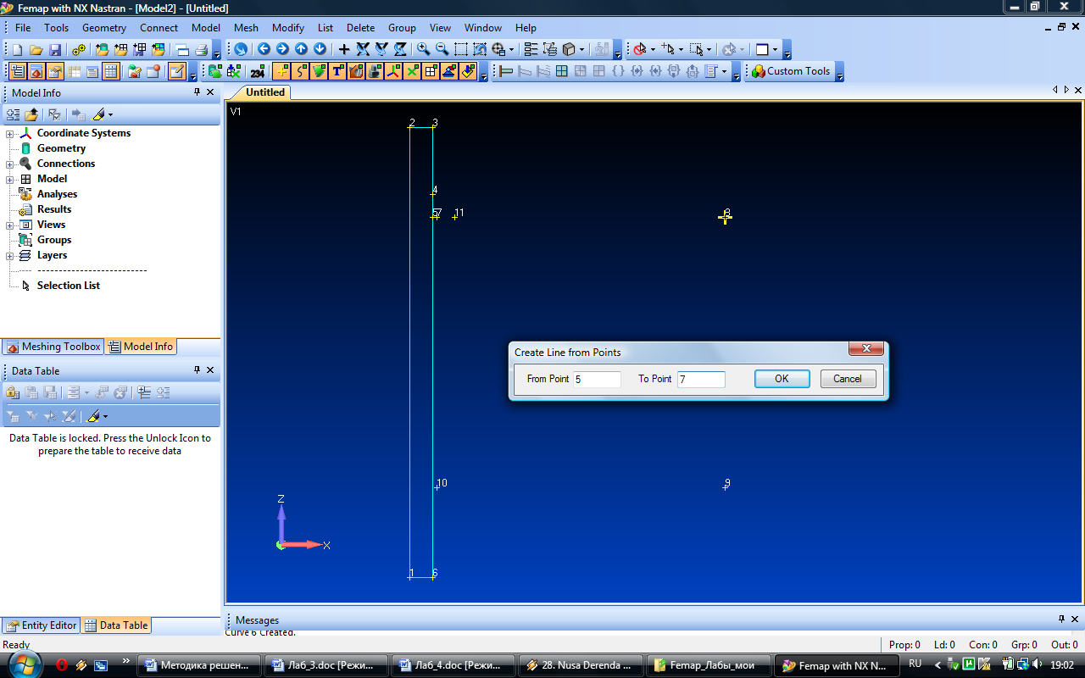The image size is (1085, 678).
Task: Click Cancel in Create Line dialog
Action: click(848, 379)
